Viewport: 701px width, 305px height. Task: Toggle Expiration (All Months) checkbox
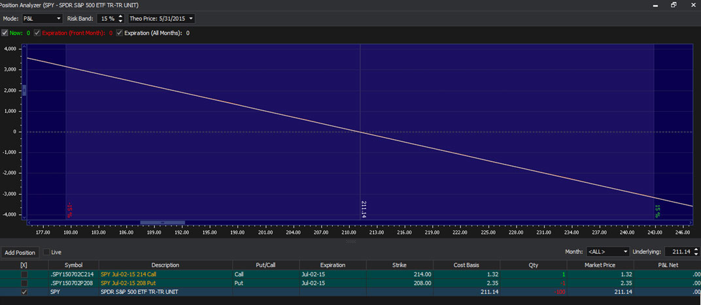[120, 33]
